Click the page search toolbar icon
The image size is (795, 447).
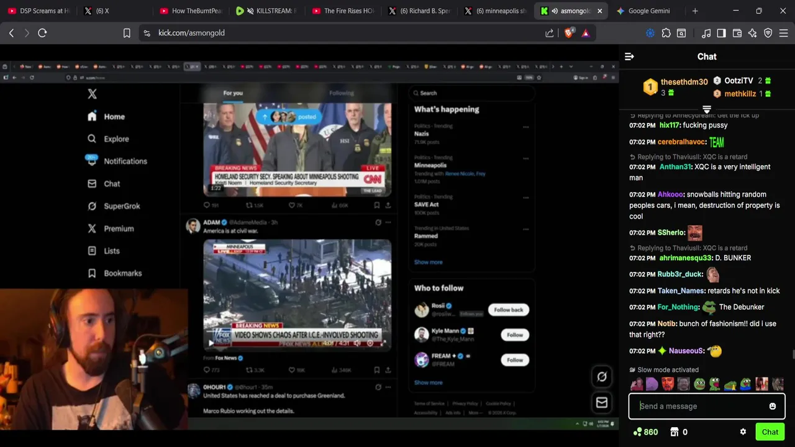click(681, 33)
